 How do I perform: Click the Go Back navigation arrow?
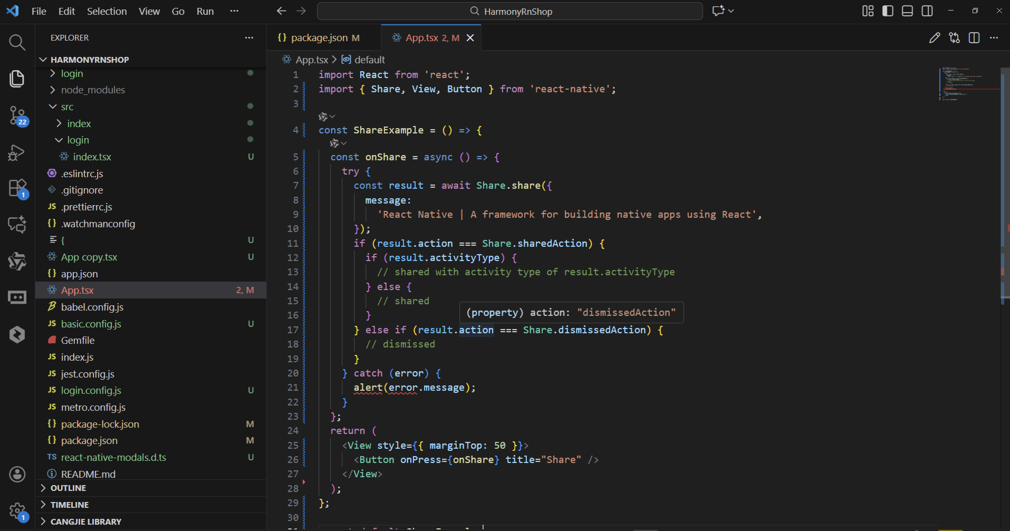[x=281, y=11]
